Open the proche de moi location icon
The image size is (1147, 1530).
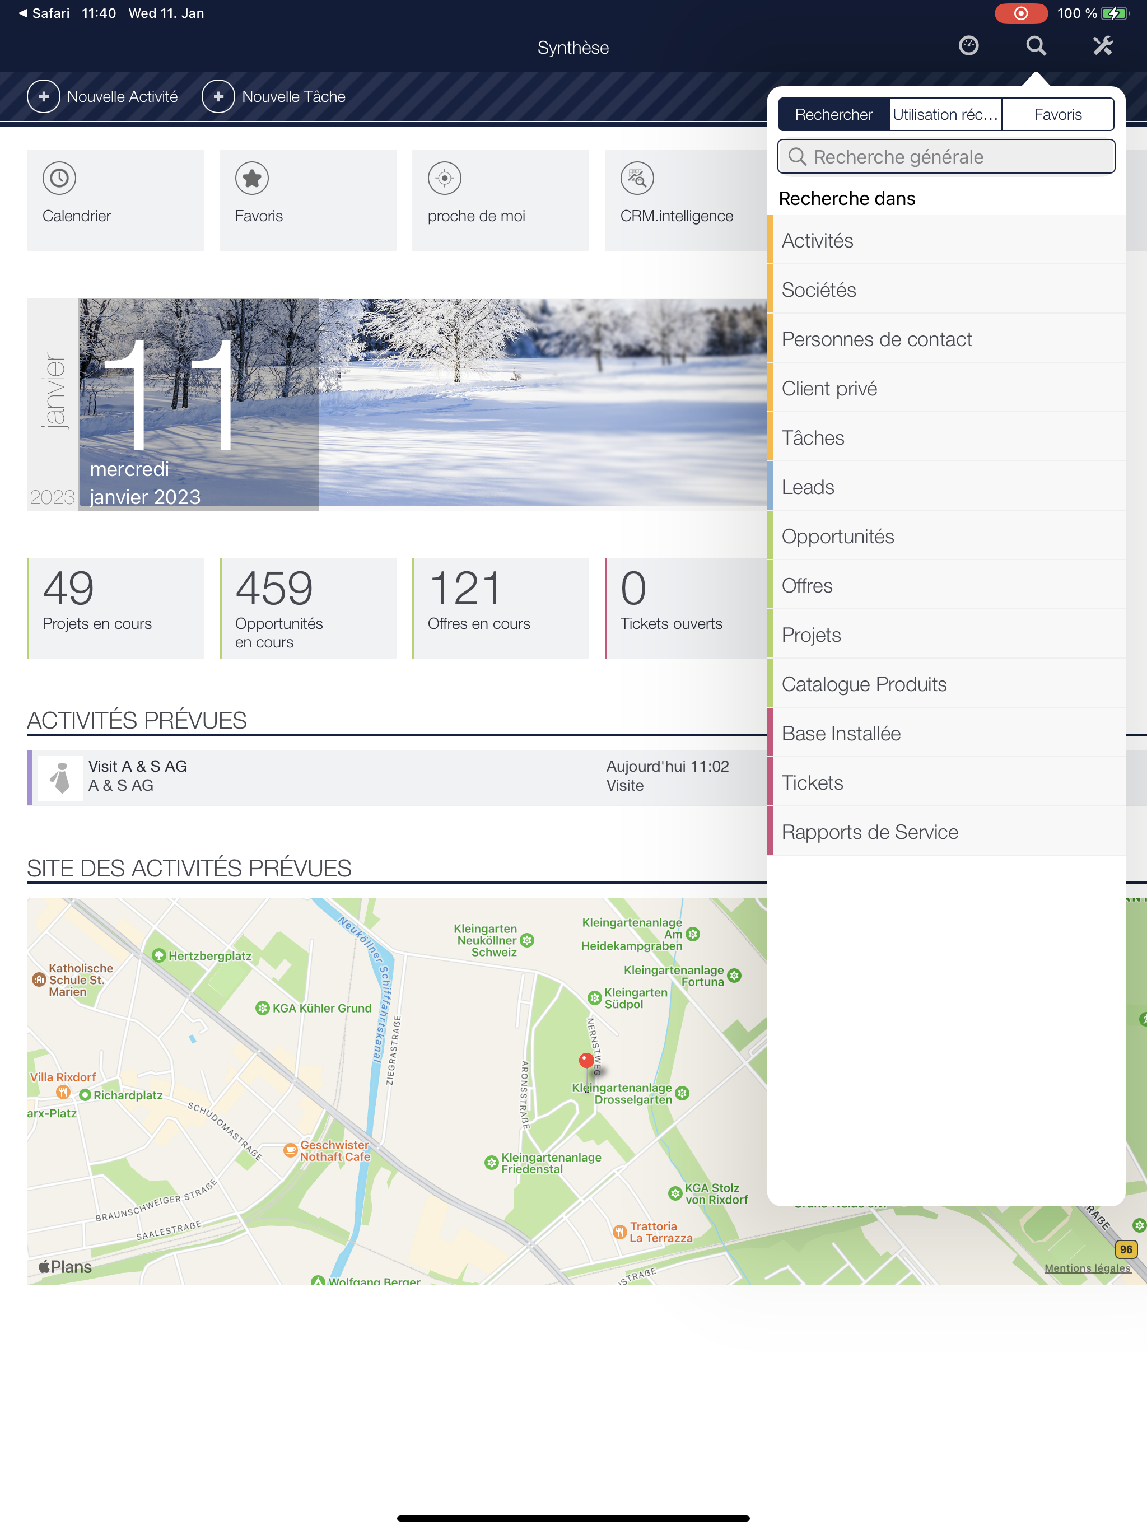pos(445,179)
